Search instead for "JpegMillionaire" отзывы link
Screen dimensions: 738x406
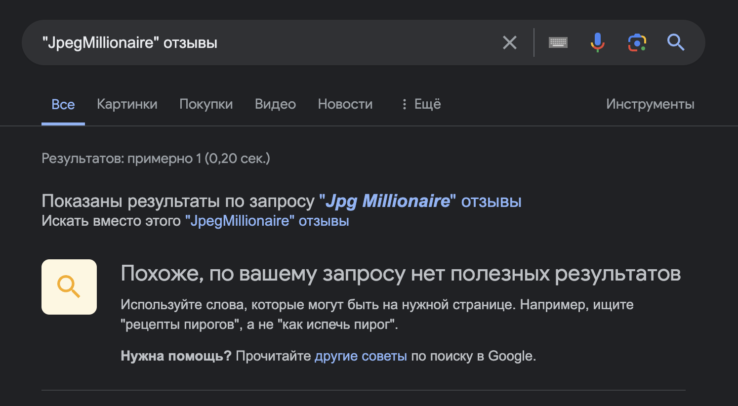tap(267, 221)
